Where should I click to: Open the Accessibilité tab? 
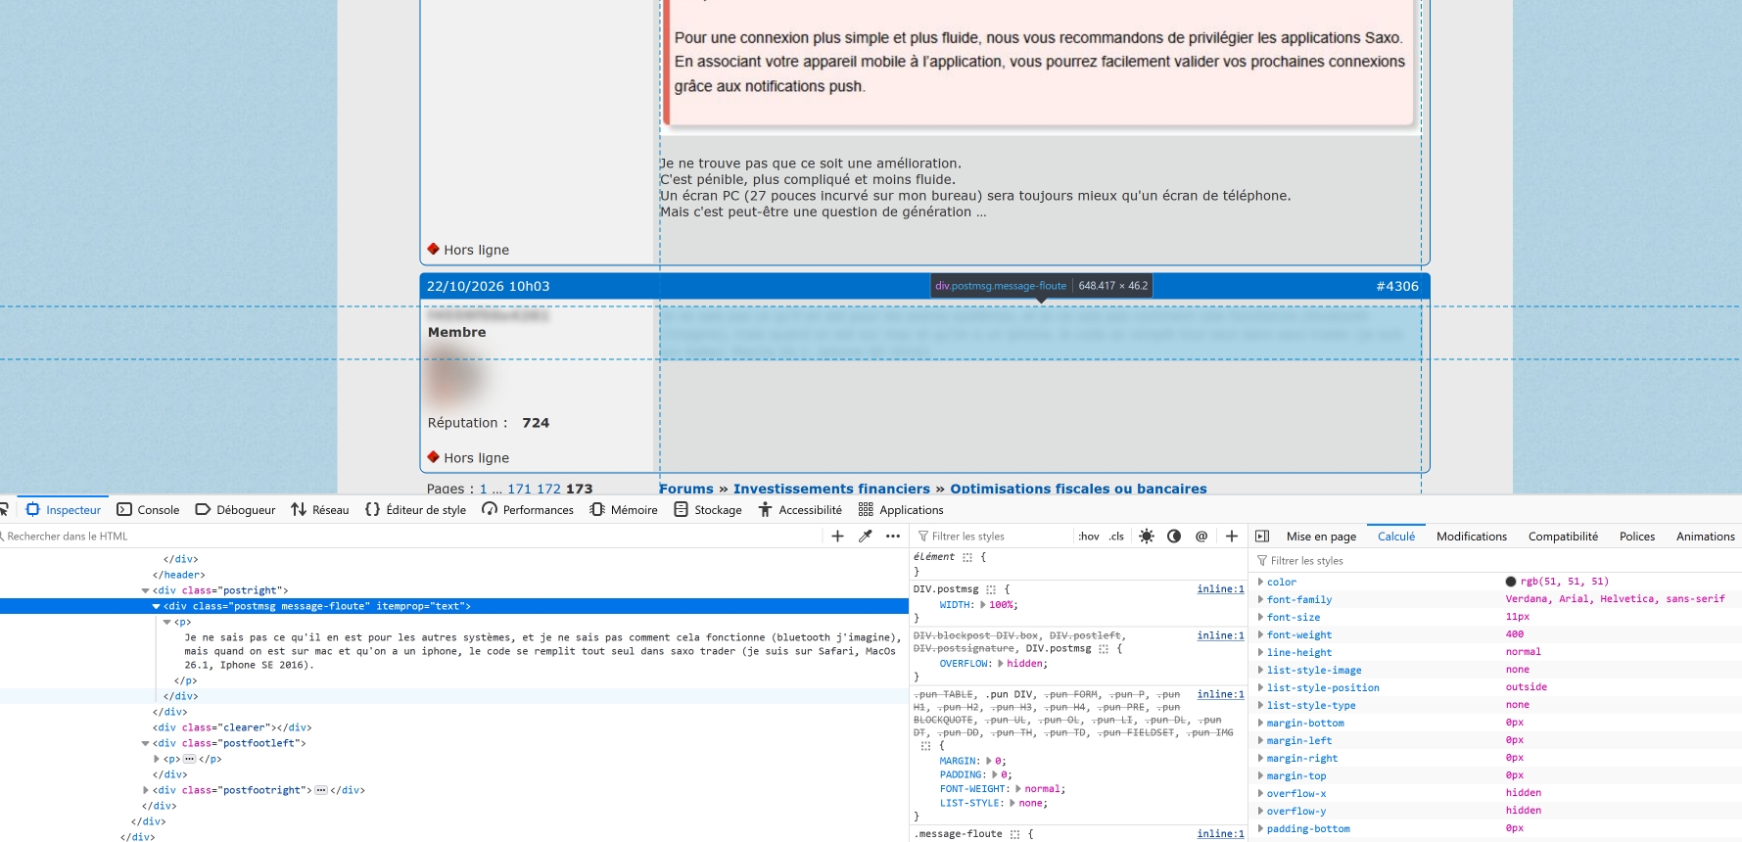point(800,509)
